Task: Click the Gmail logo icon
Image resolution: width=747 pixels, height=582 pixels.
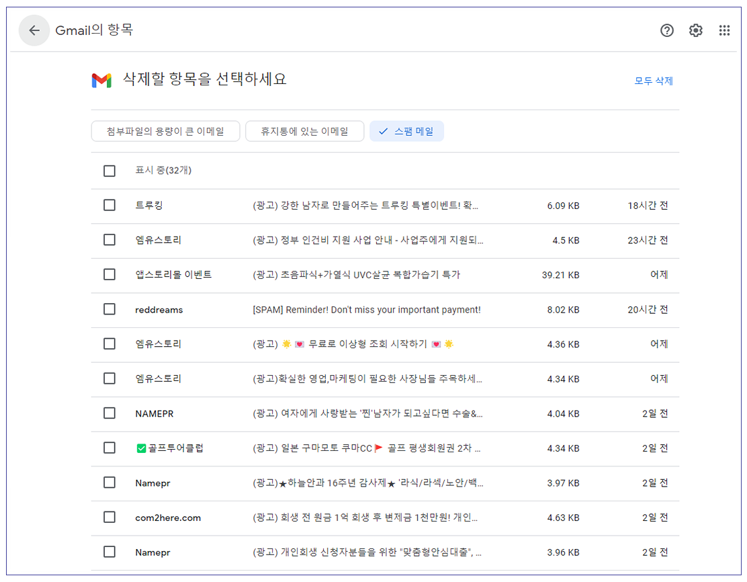Action: tap(101, 80)
